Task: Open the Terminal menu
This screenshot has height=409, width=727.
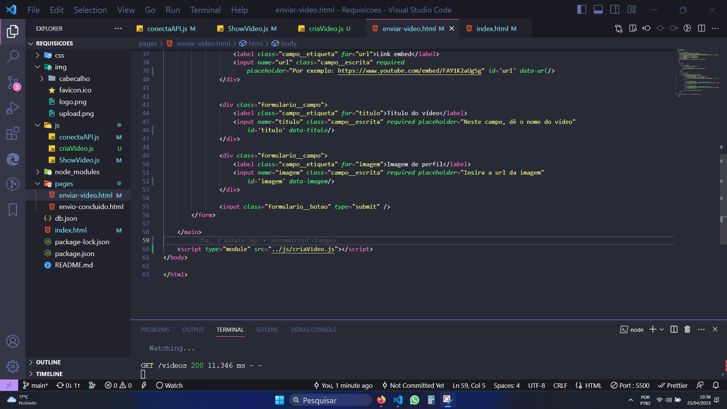Action: pyautogui.click(x=205, y=10)
